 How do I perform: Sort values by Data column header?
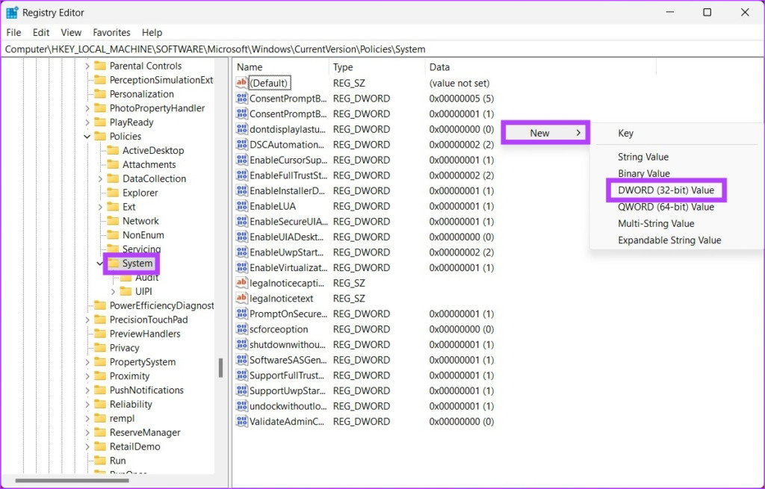tap(541, 66)
